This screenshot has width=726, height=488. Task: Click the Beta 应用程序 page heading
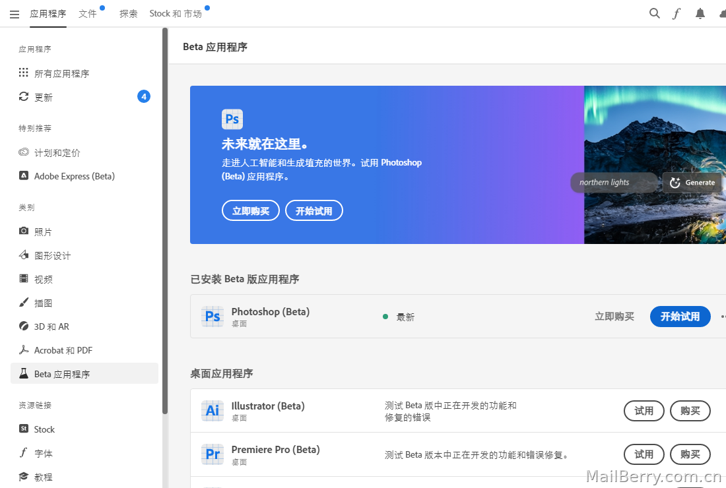[215, 47]
